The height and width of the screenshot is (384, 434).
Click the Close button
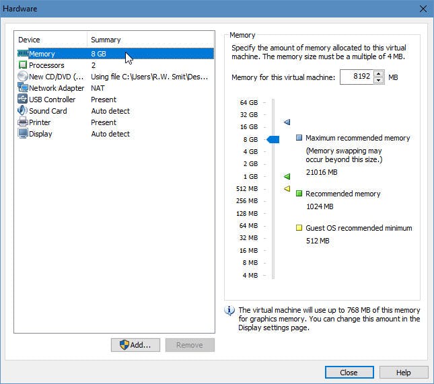coord(349,373)
